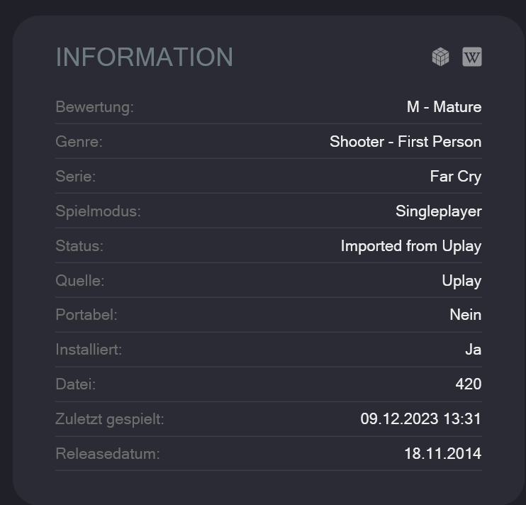Click the Zuletzt gespielt label
Screen dimensions: 526x505
point(110,419)
